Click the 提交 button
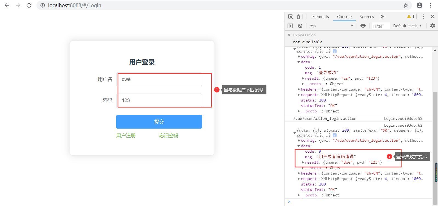This screenshot has height=206, width=438. coord(159,122)
